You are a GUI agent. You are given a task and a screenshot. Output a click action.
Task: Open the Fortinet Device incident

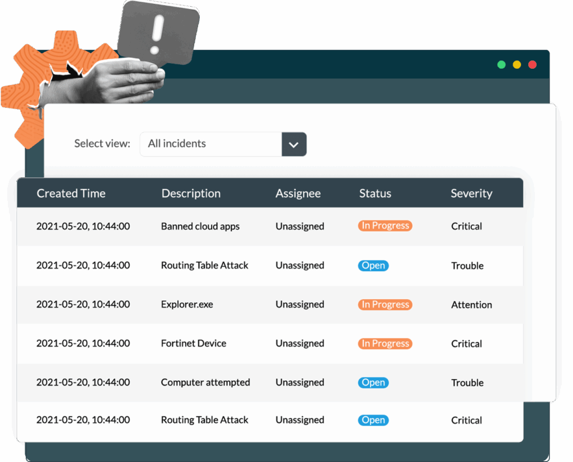pyautogui.click(x=194, y=343)
